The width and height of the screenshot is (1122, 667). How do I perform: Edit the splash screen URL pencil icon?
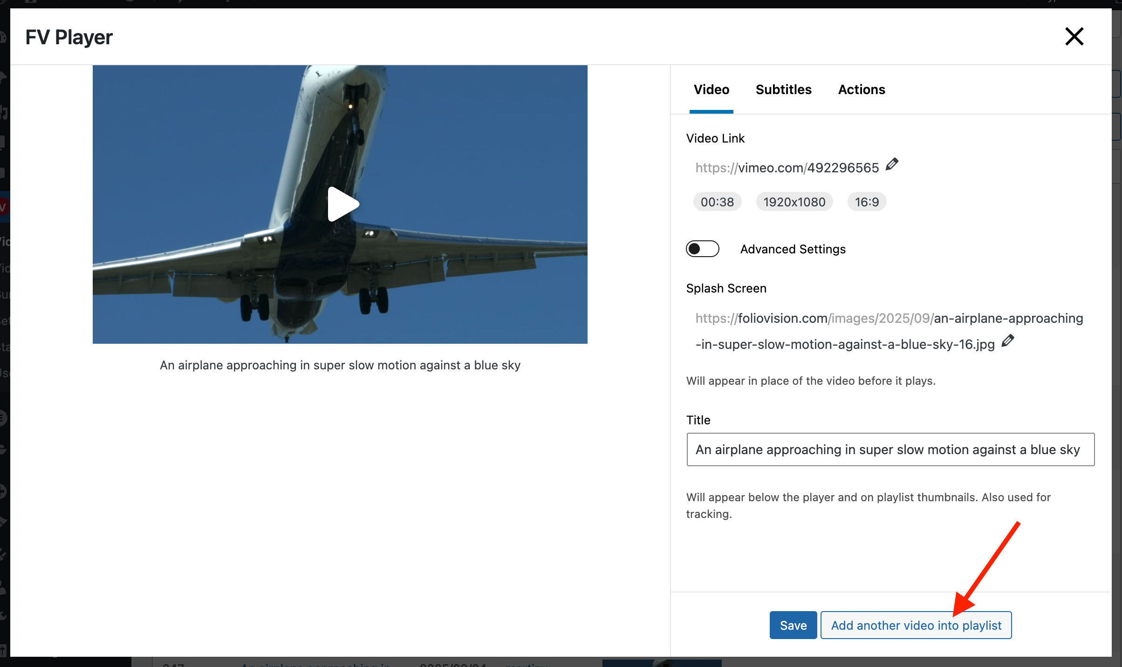(1008, 340)
